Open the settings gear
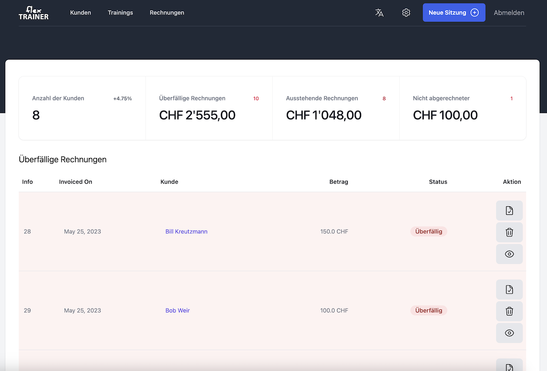The image size is (547, 371). pos(406,13)
